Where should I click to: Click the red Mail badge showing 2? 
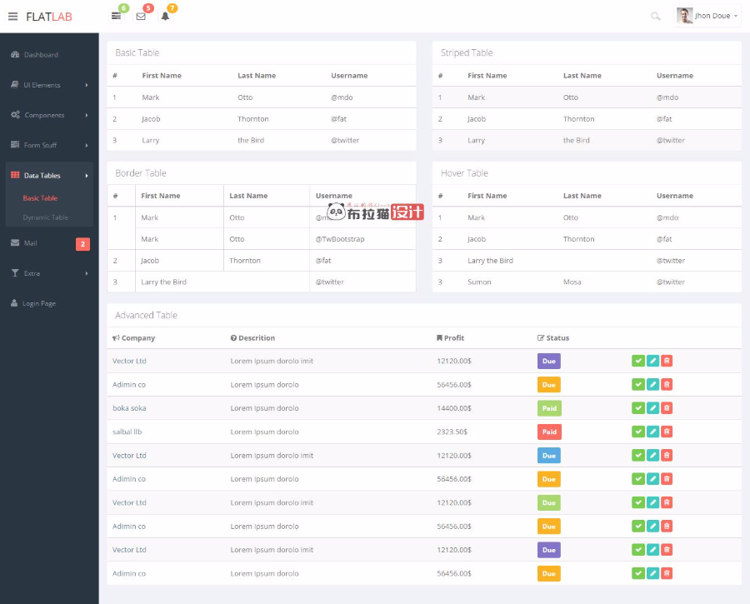pos(82,244)
